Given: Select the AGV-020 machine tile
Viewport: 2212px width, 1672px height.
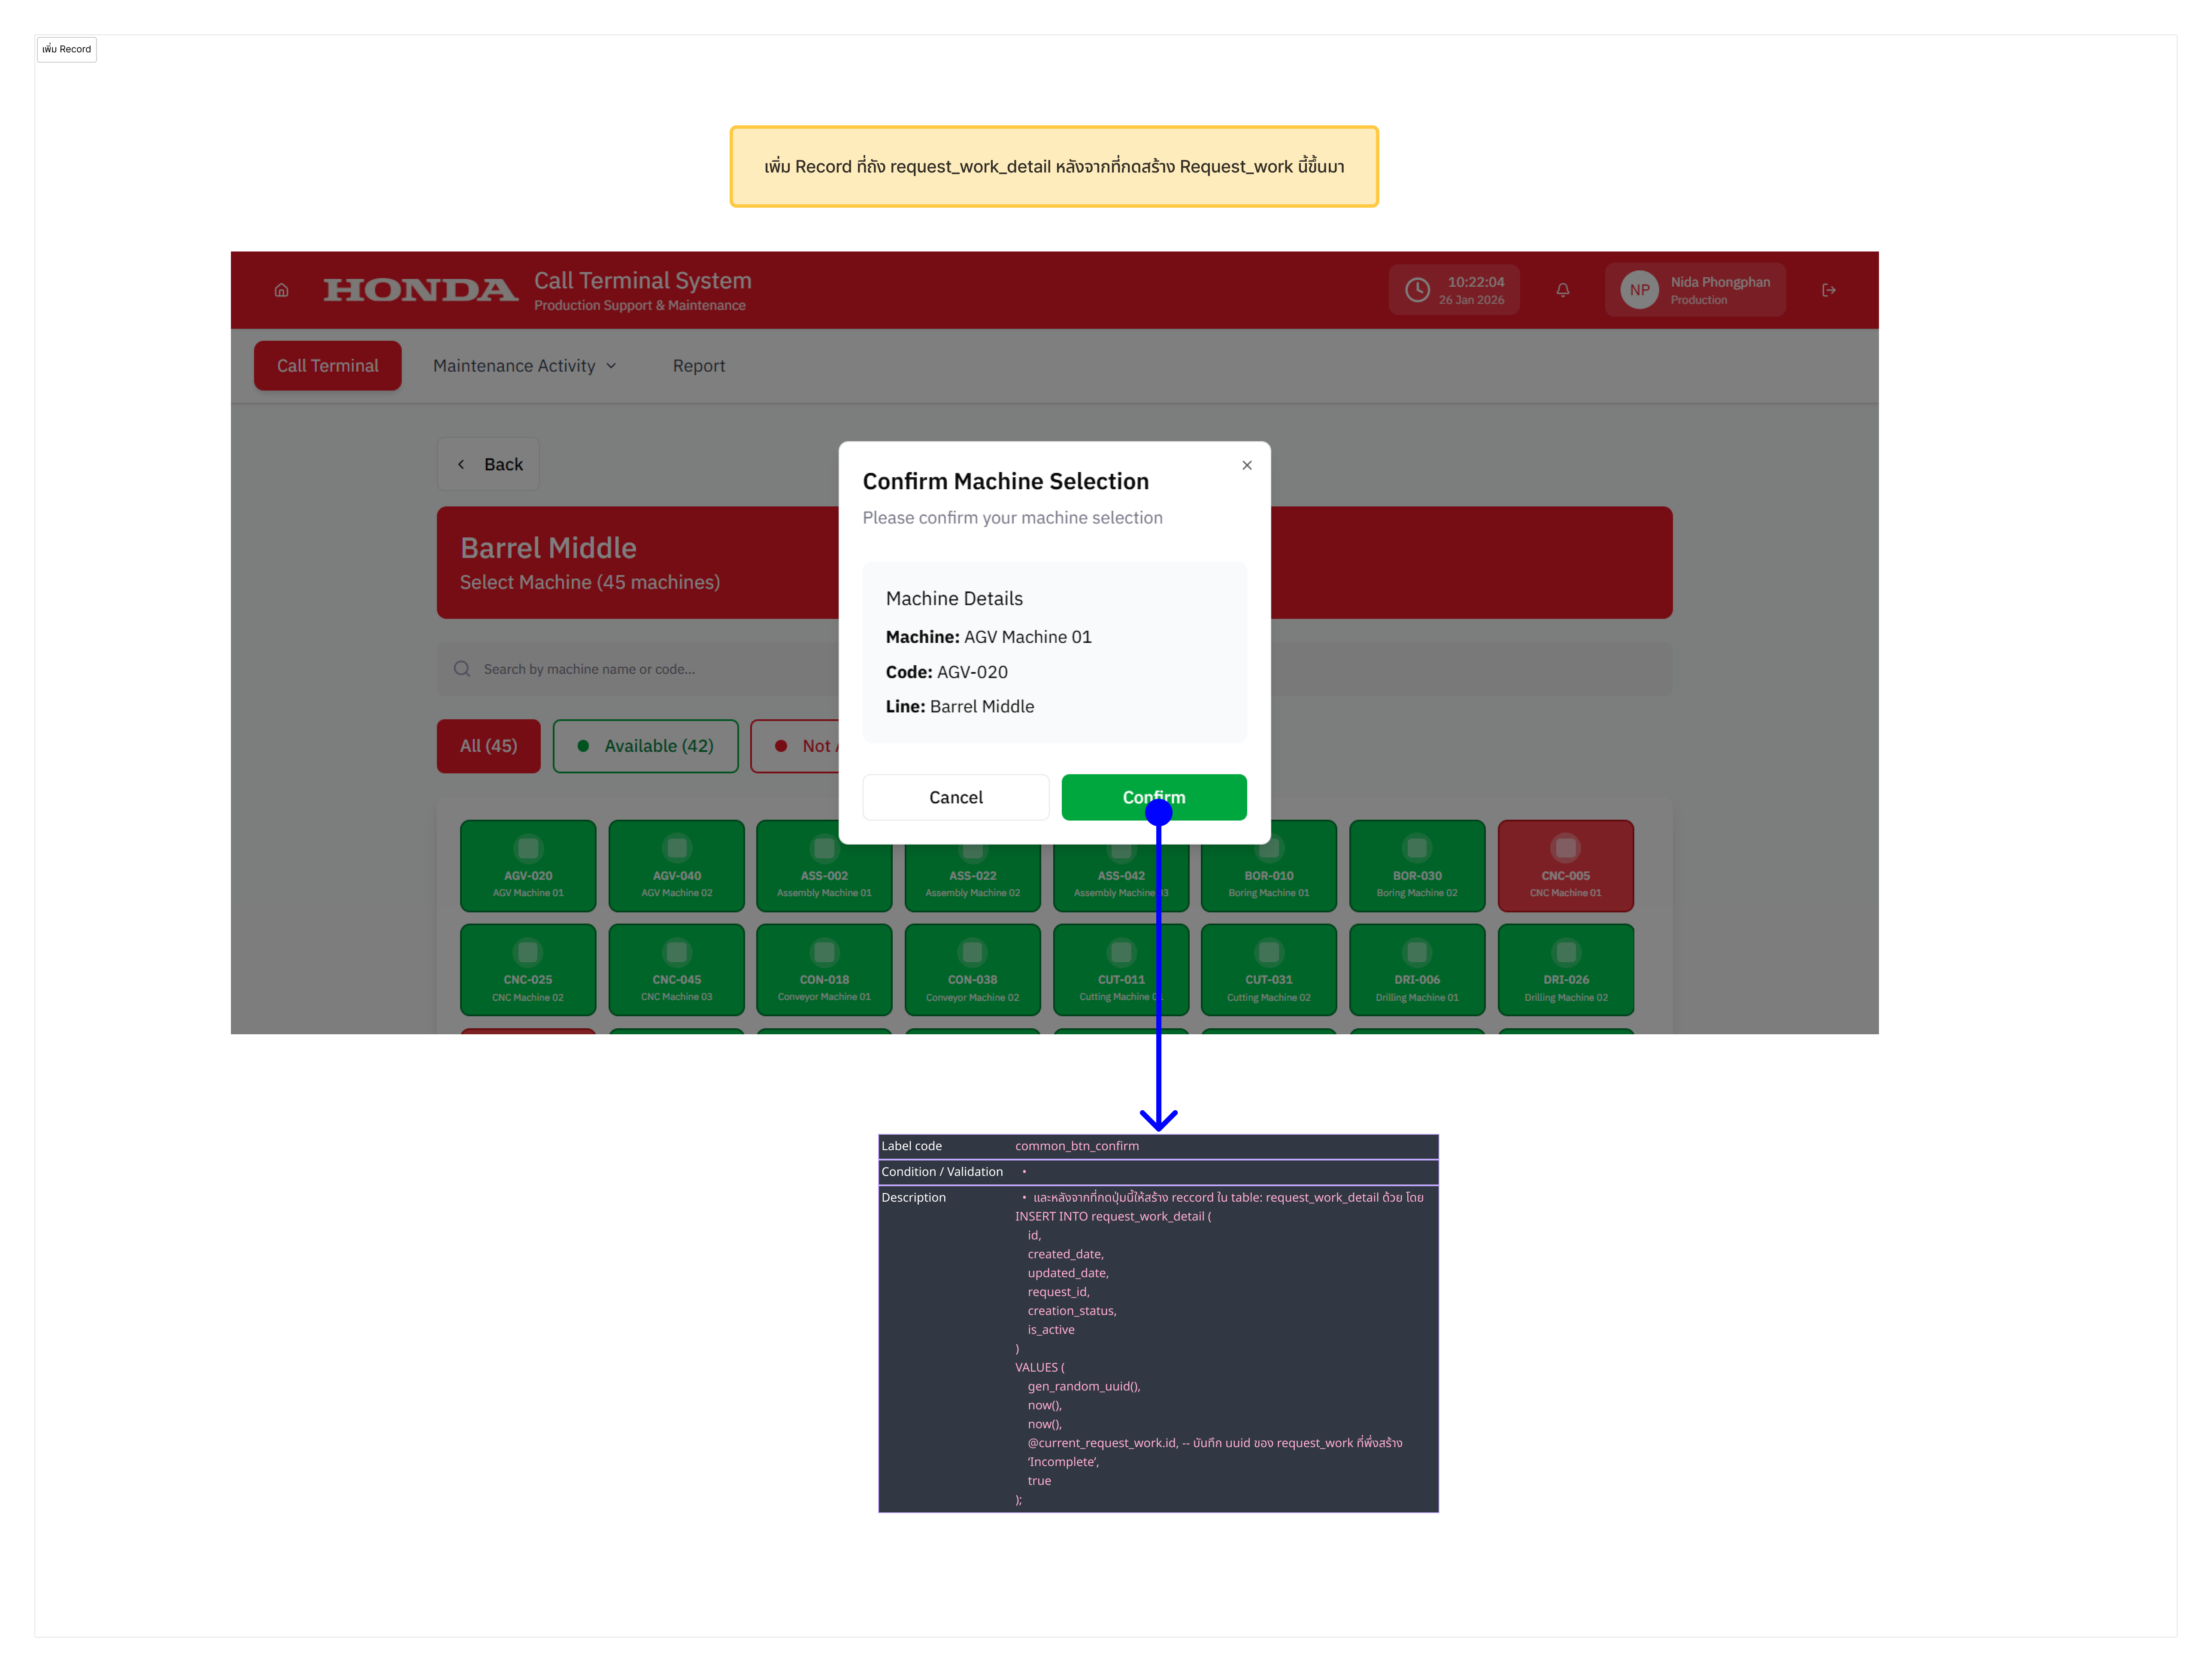Looking at the screenshot, I should coord(528,866).
